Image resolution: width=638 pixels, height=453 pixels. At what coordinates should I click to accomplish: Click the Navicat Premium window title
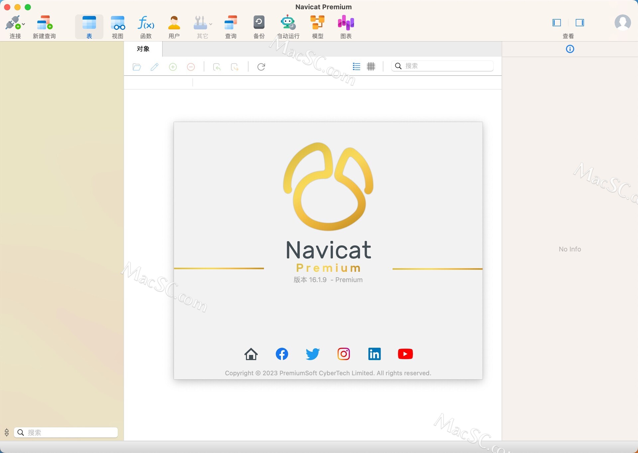coord(323,7)
